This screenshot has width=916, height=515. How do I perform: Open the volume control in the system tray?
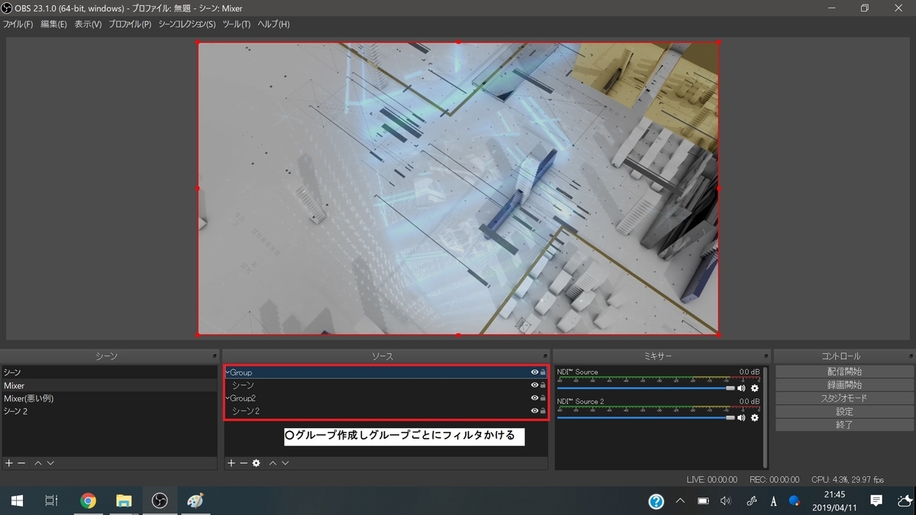tap(725, 501)
